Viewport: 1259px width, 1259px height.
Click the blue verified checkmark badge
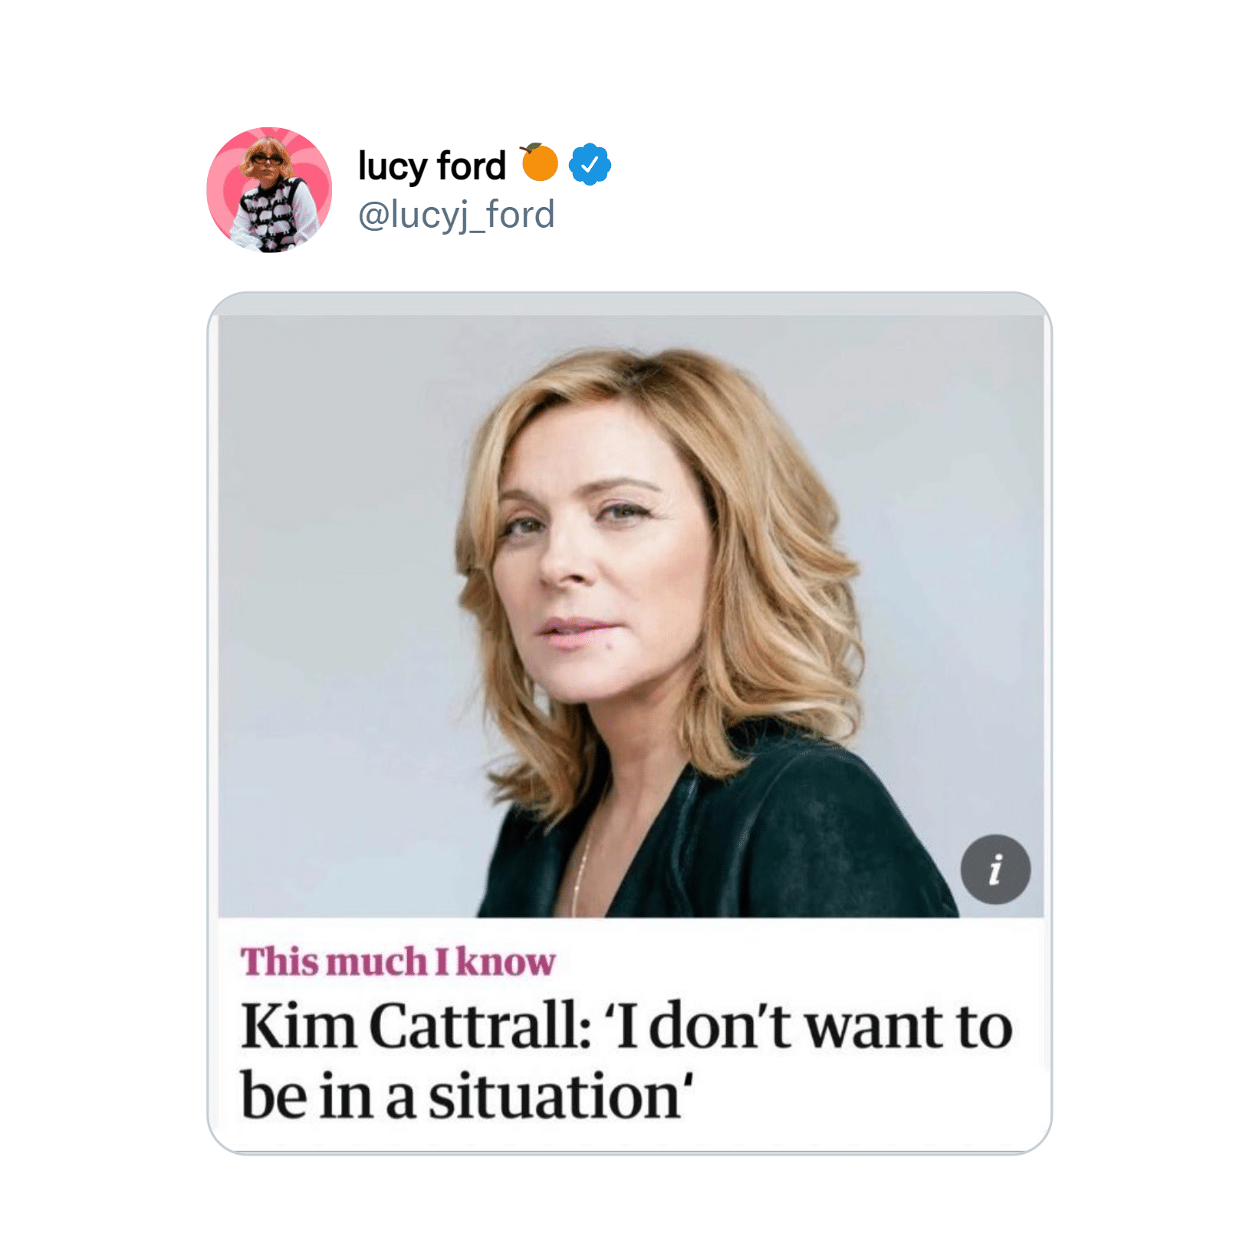[590, 164]
